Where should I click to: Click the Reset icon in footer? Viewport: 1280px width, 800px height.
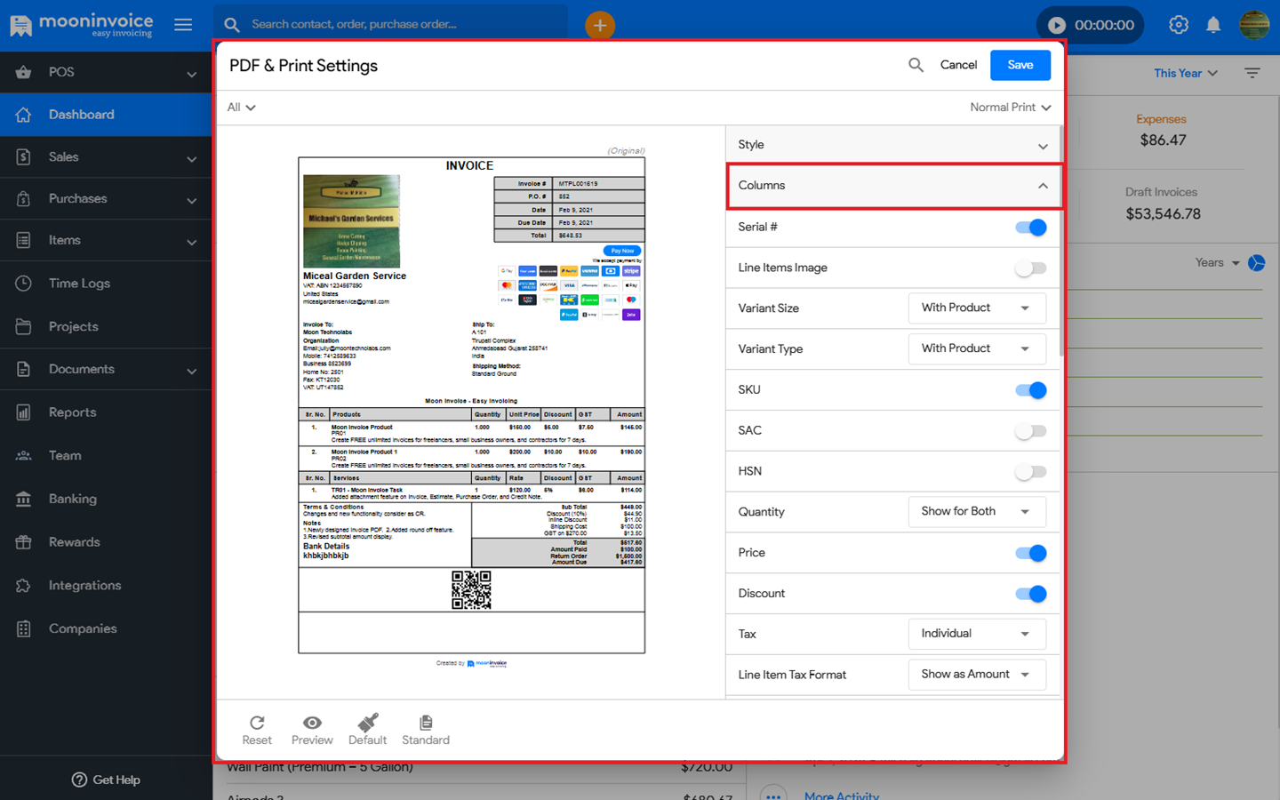(x=257, y=723)
